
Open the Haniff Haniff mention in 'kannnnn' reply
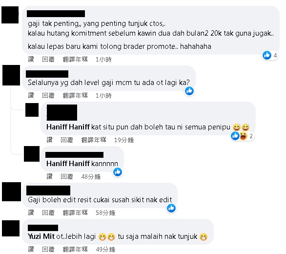pos(68,164)
